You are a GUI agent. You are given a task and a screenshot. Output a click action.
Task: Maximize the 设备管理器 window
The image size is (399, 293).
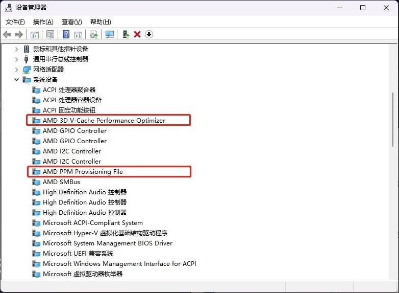point(363,8)
